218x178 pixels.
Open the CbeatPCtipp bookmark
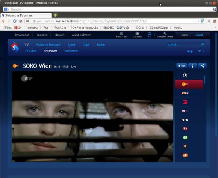coord(157,27)
